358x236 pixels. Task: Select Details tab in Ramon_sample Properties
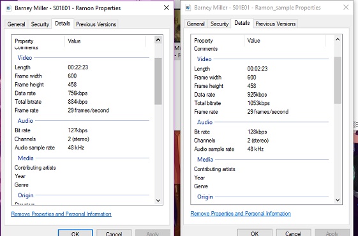pos(242,23)
